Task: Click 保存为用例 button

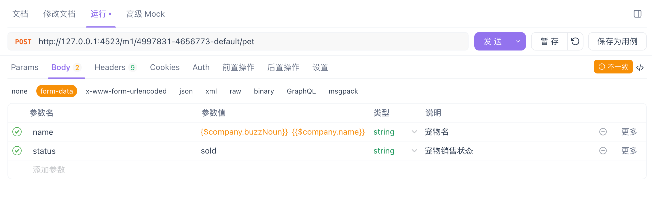Action: [617, 41]
